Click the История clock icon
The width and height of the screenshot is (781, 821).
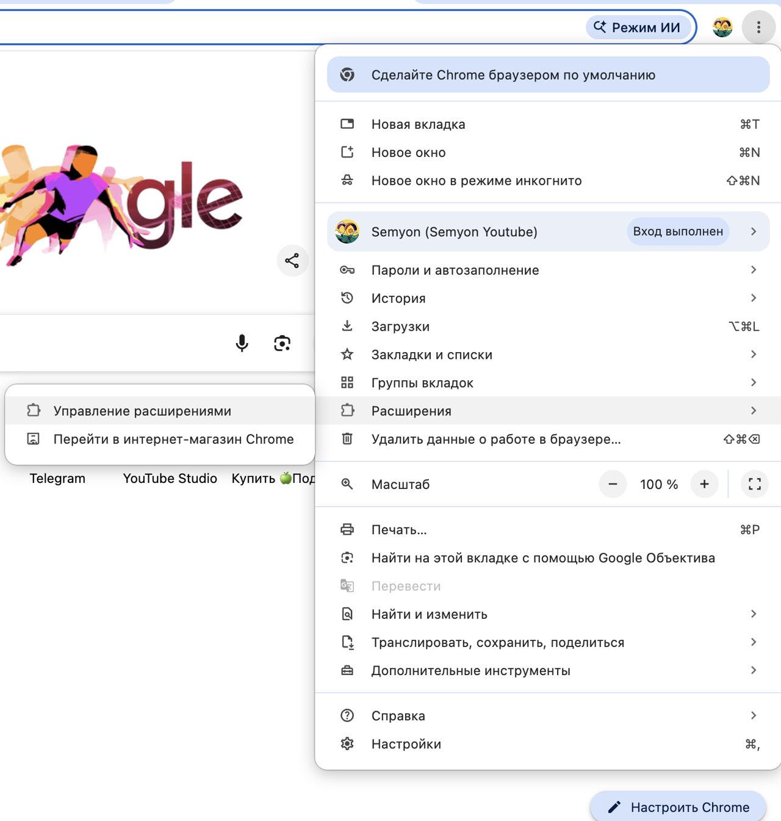coord(347,298)
